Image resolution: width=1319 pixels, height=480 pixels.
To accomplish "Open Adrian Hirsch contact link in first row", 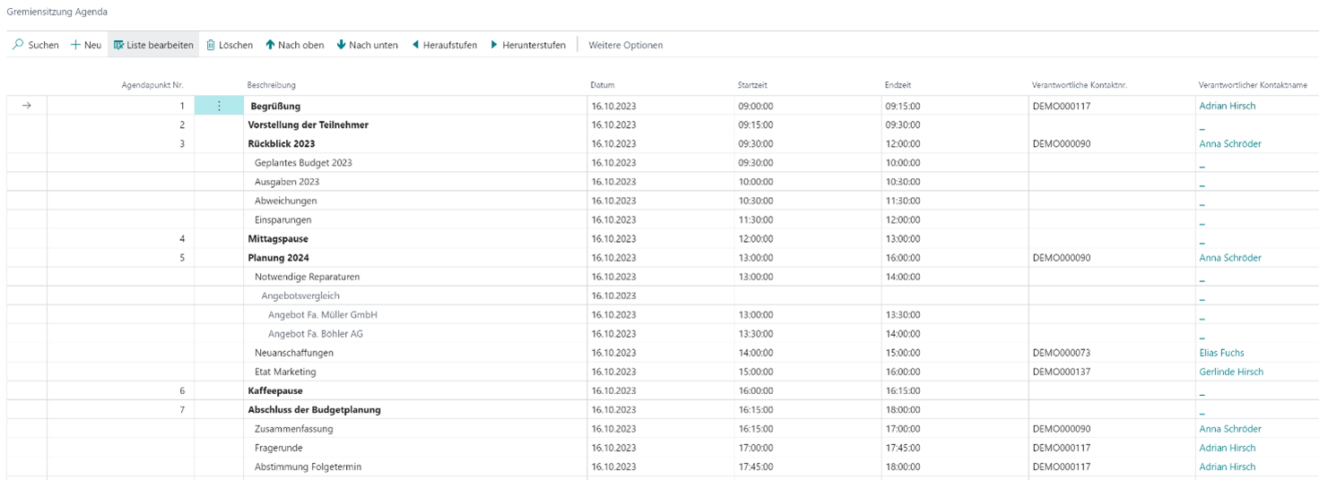I will click(1227, 106).
